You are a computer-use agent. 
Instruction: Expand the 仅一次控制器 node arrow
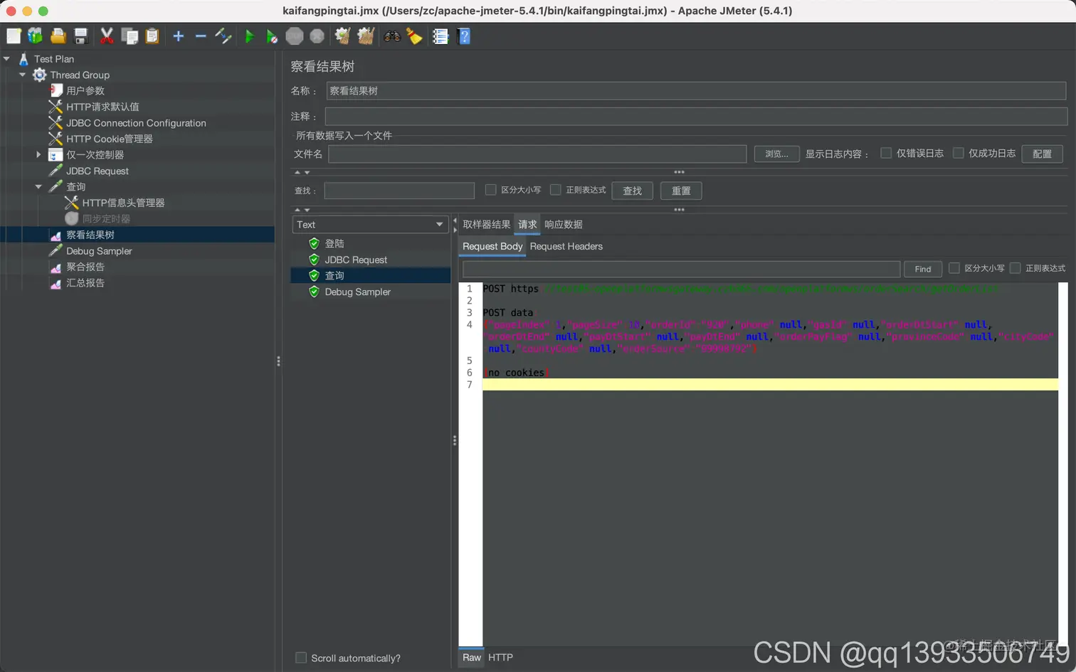point(38,154)
